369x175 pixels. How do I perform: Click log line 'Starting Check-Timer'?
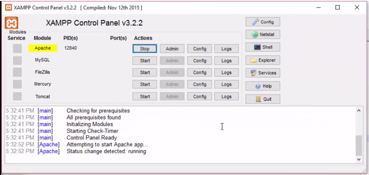(92, 131)
